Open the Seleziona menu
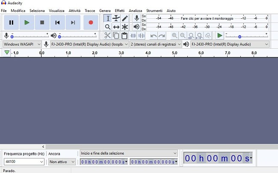Screen dimensions: 278x173 click(37, 11)
